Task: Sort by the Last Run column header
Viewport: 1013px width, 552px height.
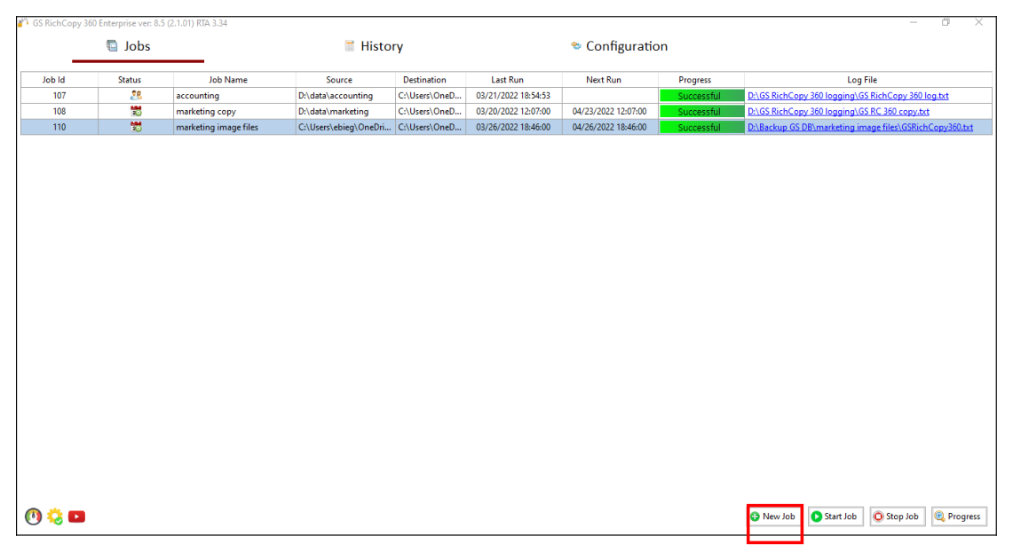Action: point(514,79)
